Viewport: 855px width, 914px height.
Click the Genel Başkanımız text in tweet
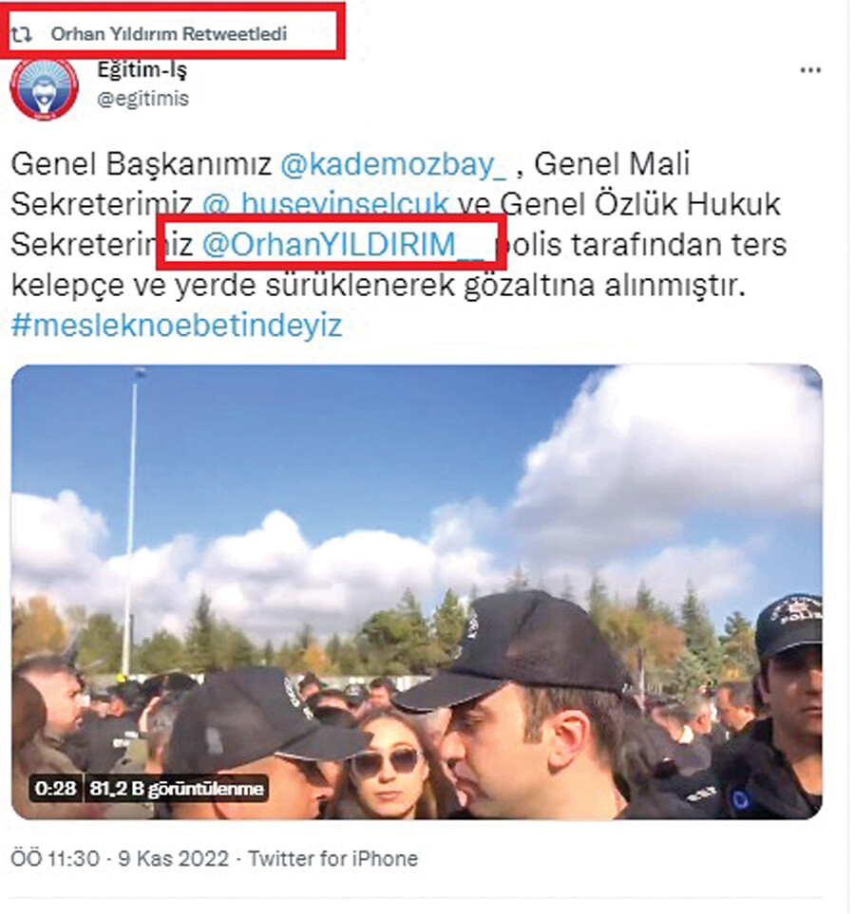coord(142,164)
